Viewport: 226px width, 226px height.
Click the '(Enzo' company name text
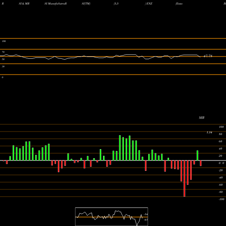179,4
